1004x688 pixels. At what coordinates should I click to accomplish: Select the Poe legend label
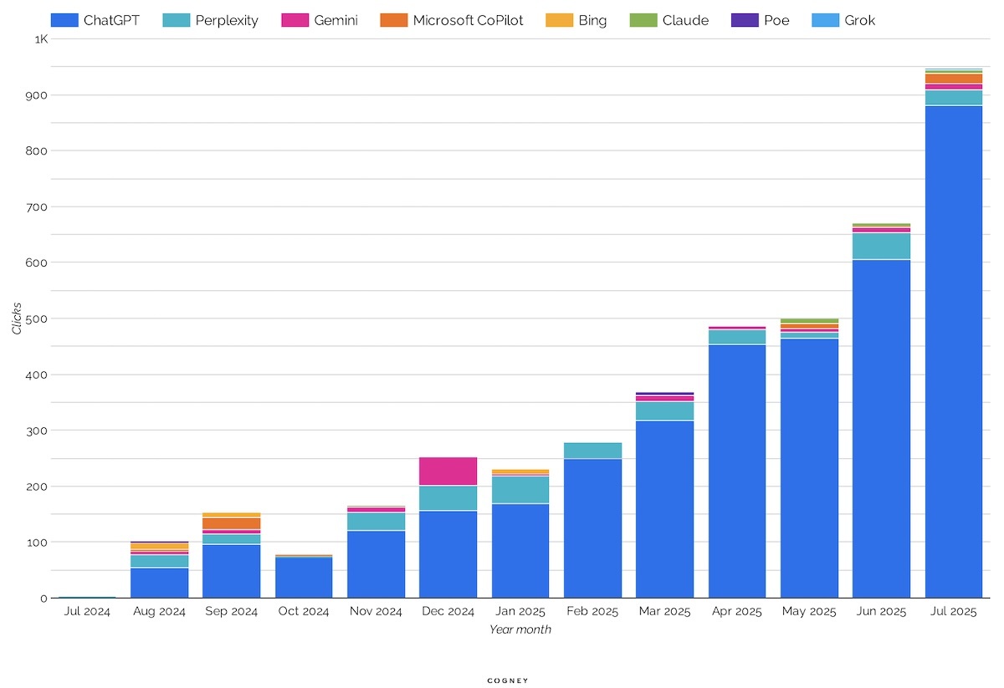pyautogui.click(x=776, y=20)
